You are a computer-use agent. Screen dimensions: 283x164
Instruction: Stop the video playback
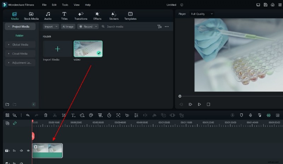click(208, 104)
